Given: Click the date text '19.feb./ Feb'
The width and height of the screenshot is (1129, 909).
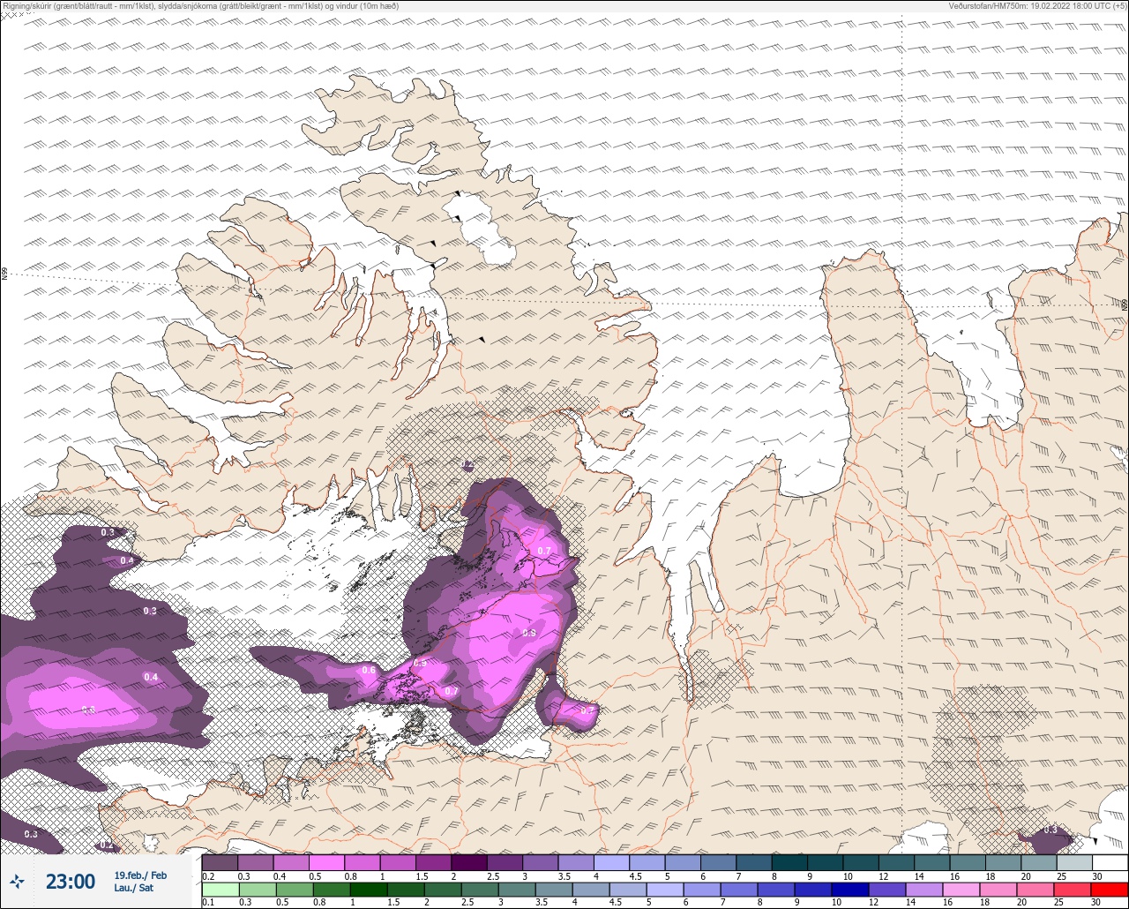Looking at the screenshot, I should tap(140, 875).
